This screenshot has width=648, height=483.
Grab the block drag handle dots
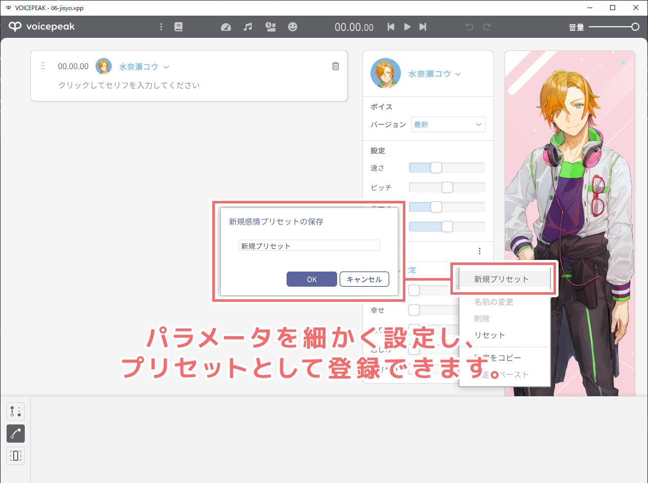click(x=43, y=66)
